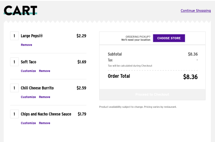Select Chili Cheese Burrito quantity field

(x=14, y=88)
